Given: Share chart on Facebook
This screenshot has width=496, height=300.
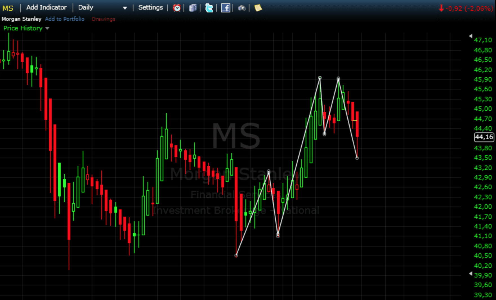Looking at the screenshot, I should click(x=226, y=8).
